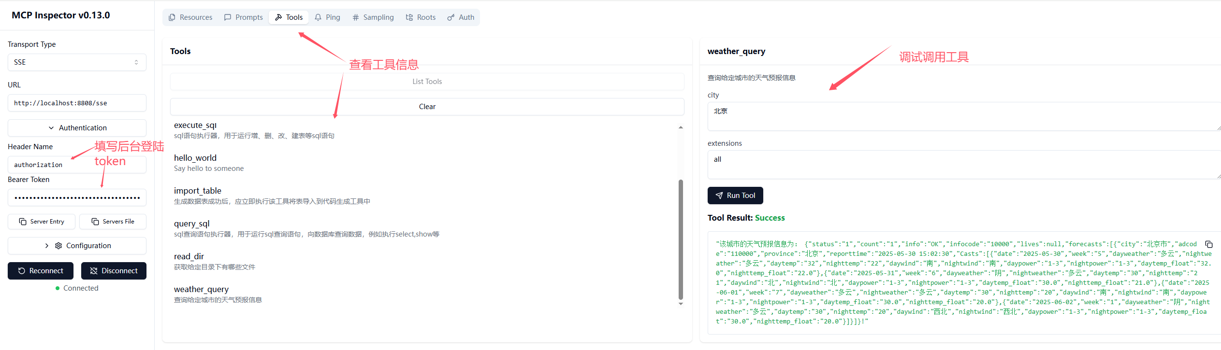Open the Sampling tab
Screen dimensions: 1221x350
pyautogui.click(x=373, y=17)
